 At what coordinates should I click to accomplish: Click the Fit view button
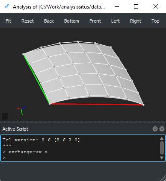click(x=8, y=21)
